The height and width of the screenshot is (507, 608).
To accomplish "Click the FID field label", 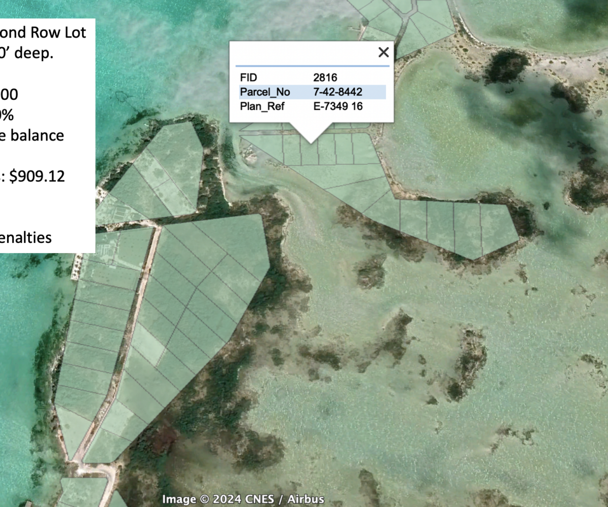I will [x=248, y=78].
